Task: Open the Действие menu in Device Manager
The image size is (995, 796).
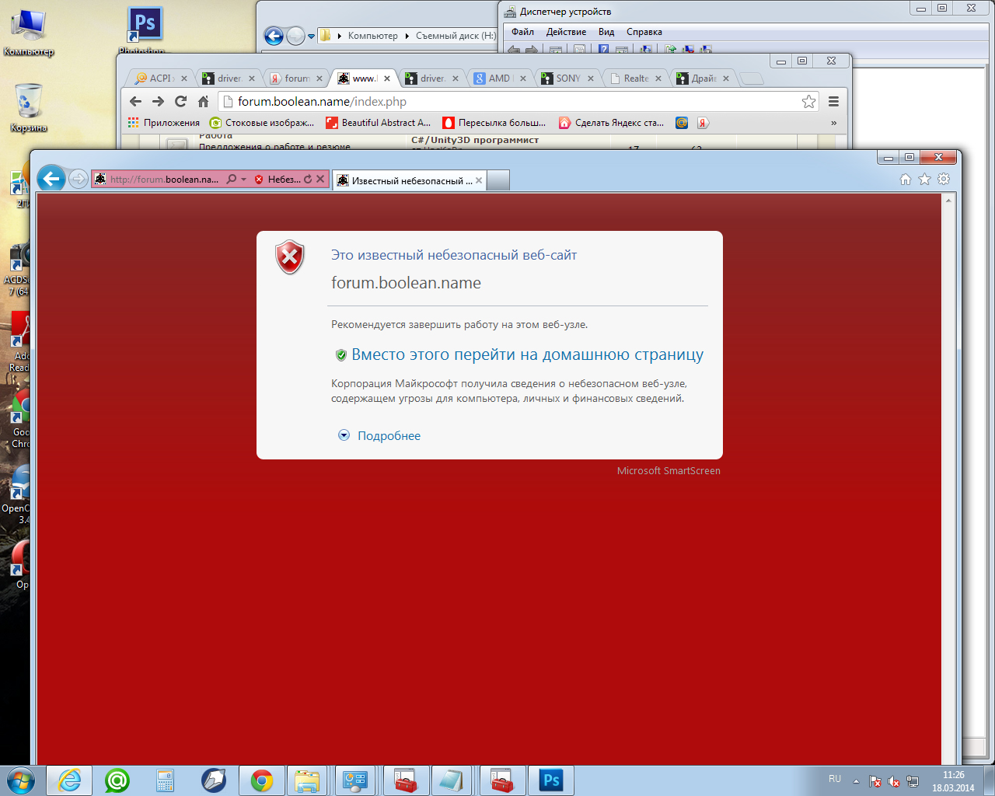Action: click(566, 32)
